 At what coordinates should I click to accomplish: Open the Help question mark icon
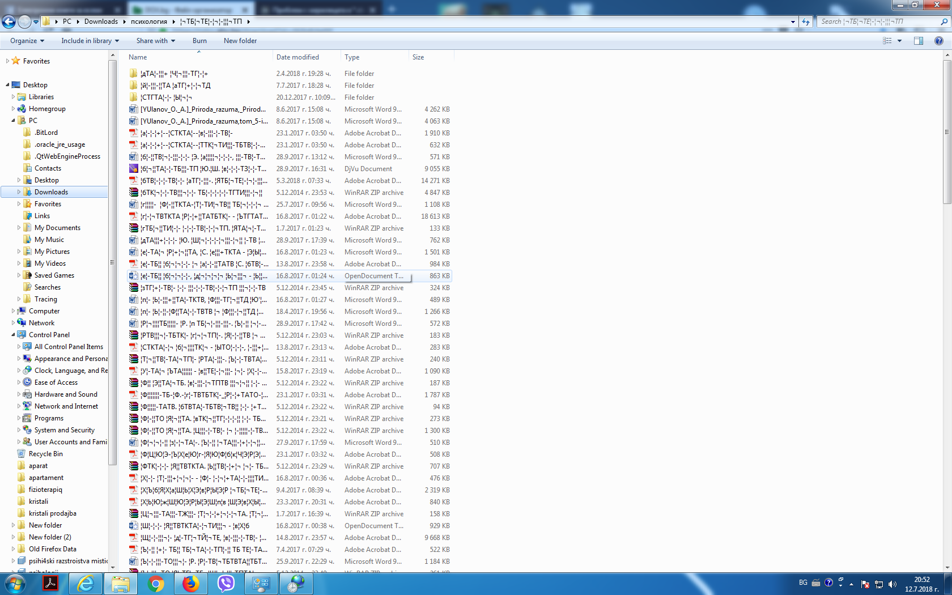(938, 41)
